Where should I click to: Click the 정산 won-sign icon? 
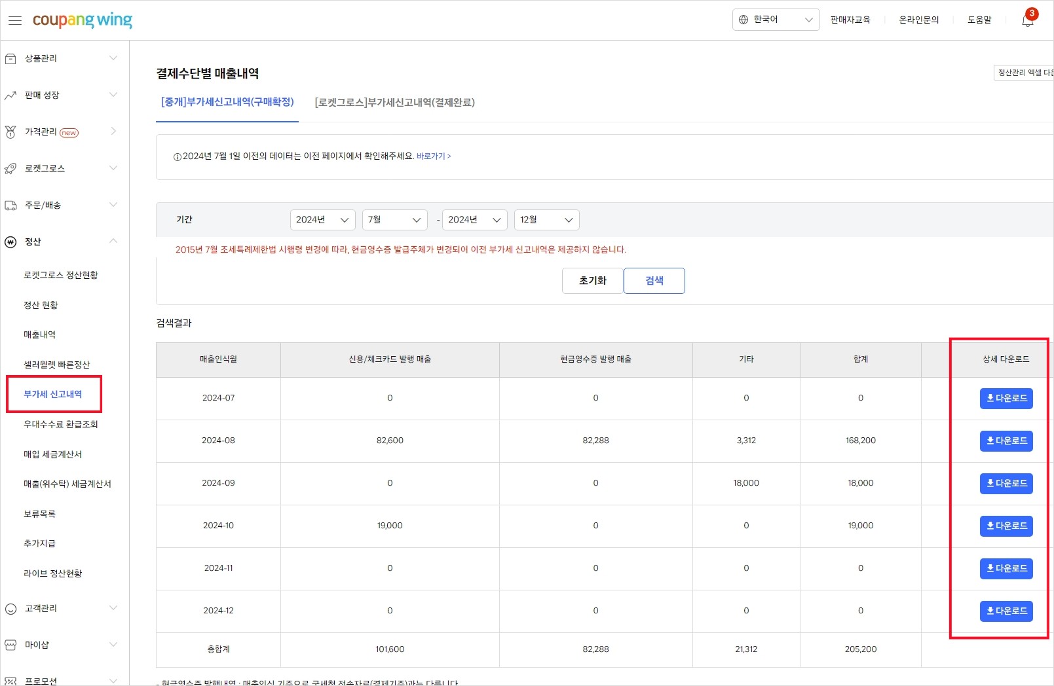pyautogui.click(x=10, y=242)
